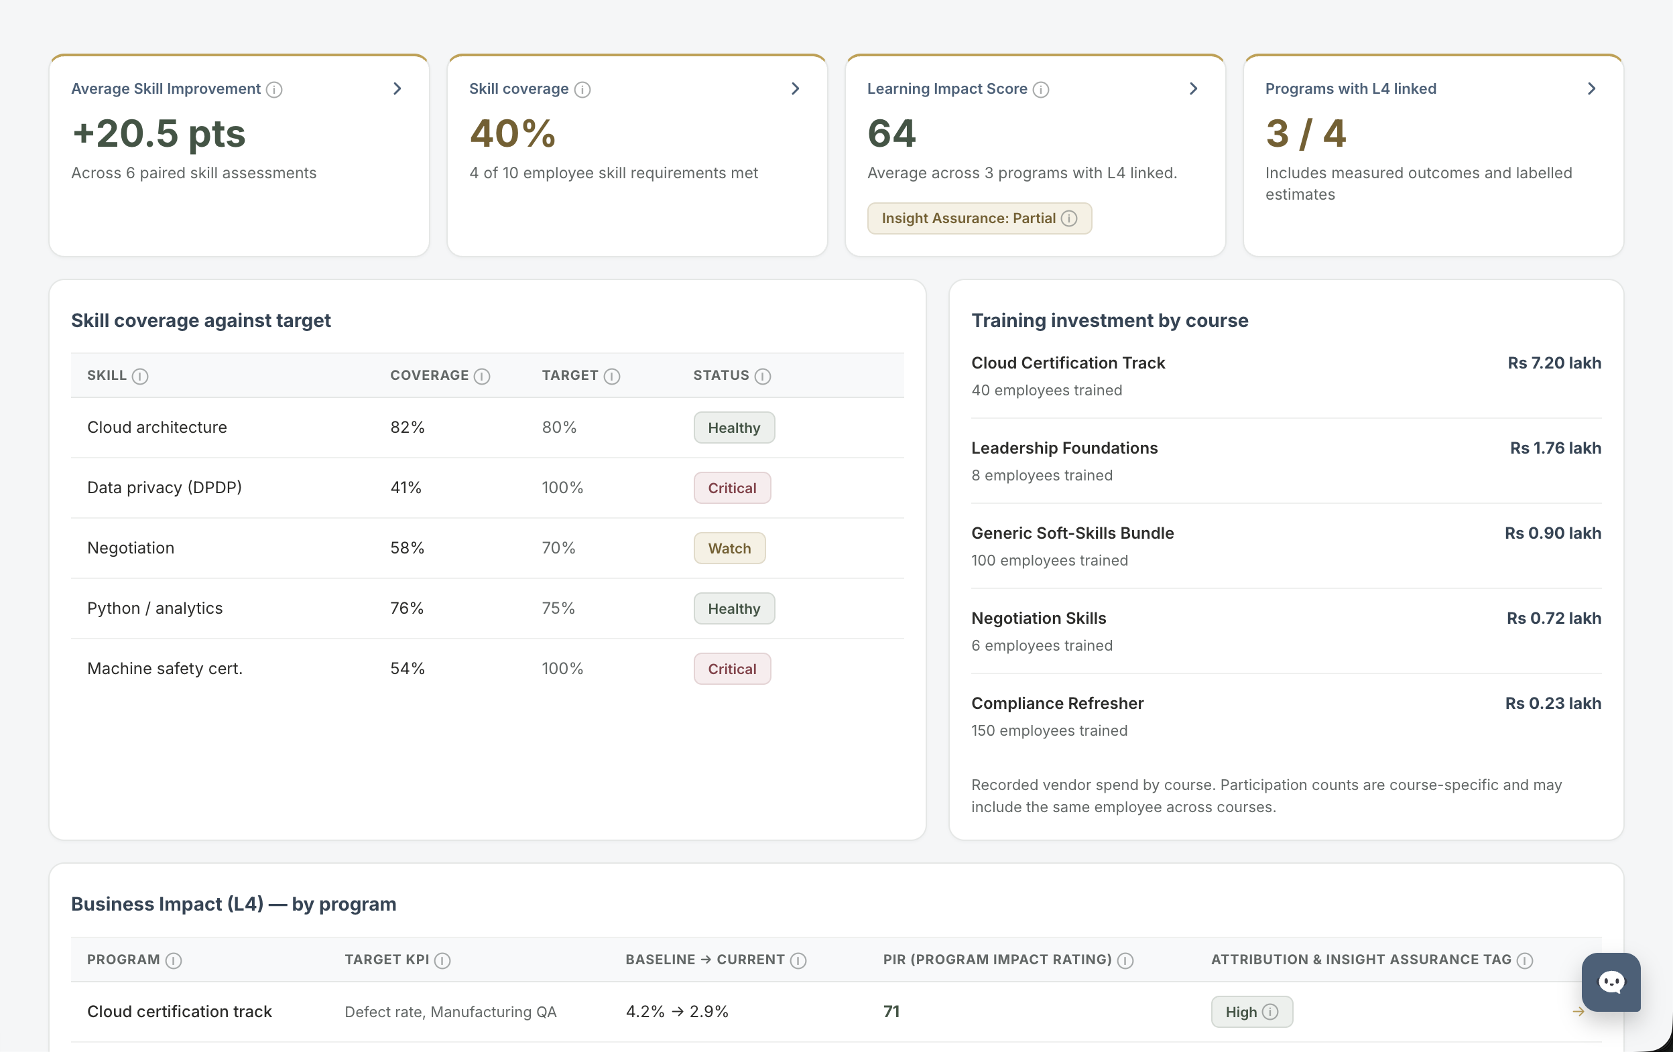Click 3 / 4 programs metric value
Viewport: 1673px width, 1052px height.
coord(1306,133)
